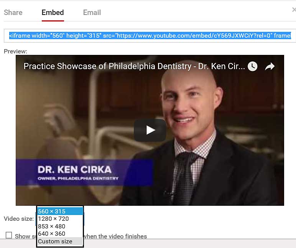Switch to the Share tab
Image resolution: width=296 pixels, height=248 pixels.
13,12
